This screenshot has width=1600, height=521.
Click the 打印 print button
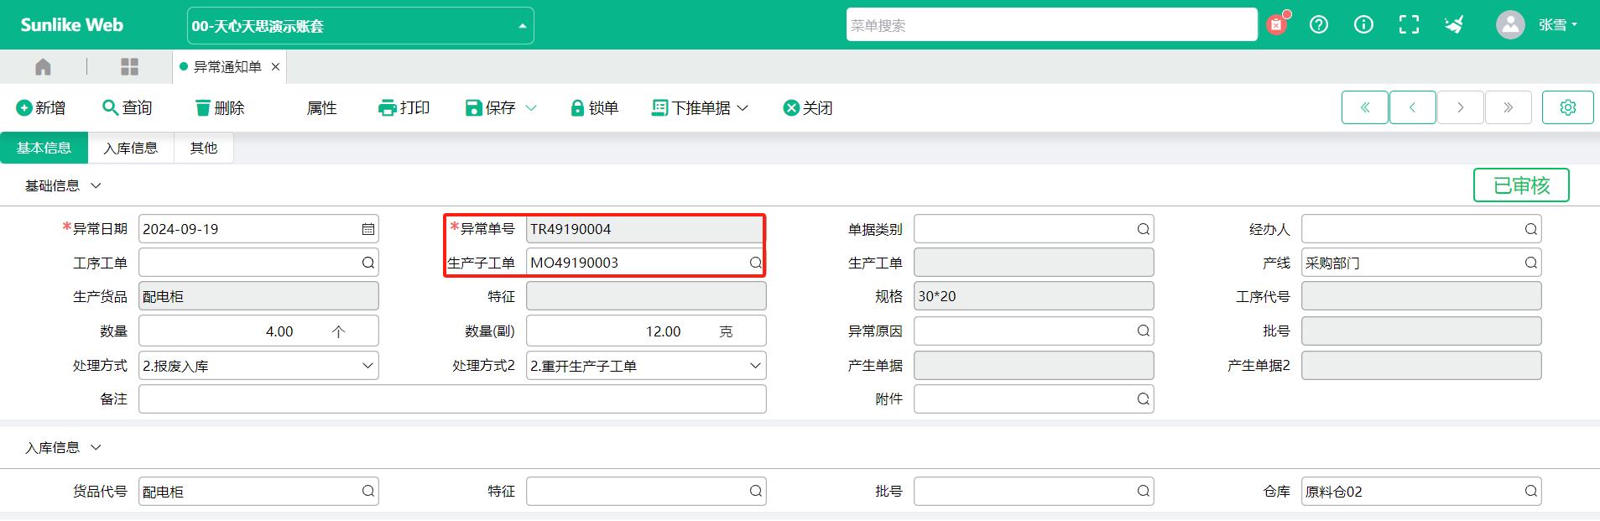404,107
